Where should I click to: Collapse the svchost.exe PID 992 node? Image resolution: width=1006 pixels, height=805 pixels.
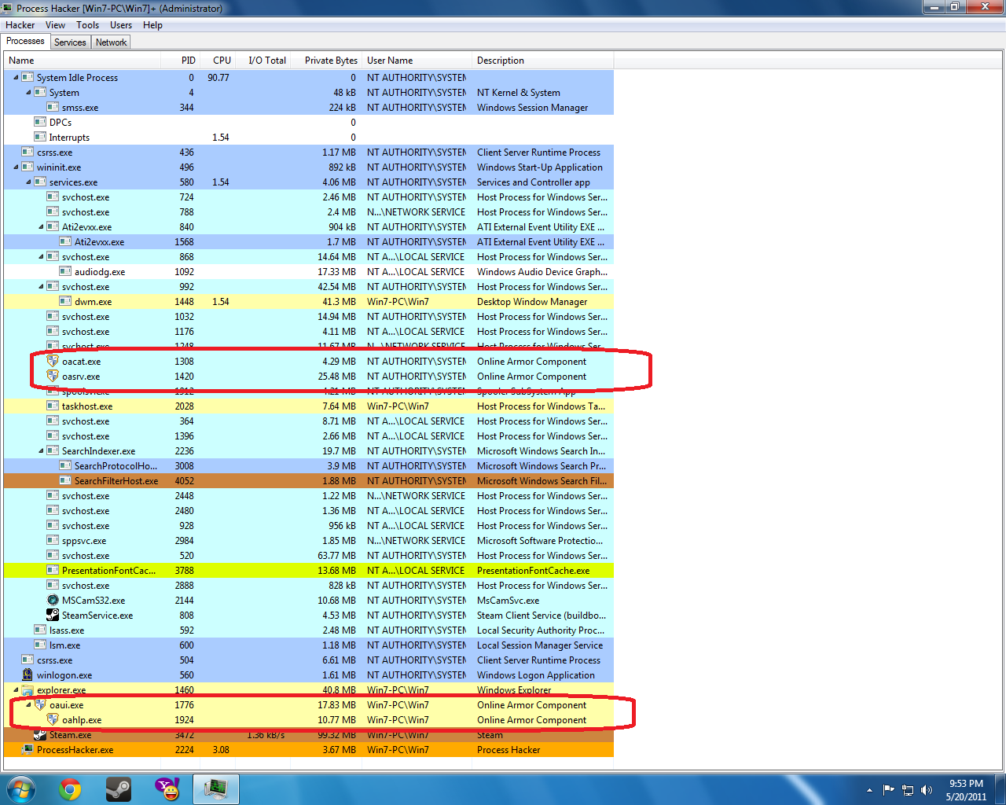click(x=41, y=287)
